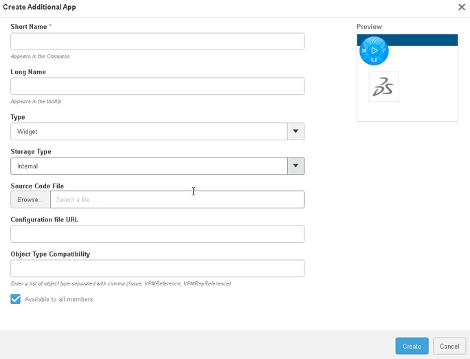This screenshot has height=359, width=470.
Task: Click the Available to all members label
Action: 59,299
